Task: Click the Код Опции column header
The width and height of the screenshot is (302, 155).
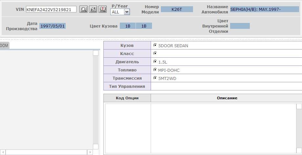Action: click(127, 98)
